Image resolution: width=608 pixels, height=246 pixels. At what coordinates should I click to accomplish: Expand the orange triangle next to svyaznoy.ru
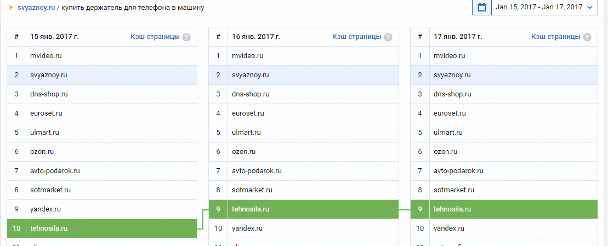[12, 7]
